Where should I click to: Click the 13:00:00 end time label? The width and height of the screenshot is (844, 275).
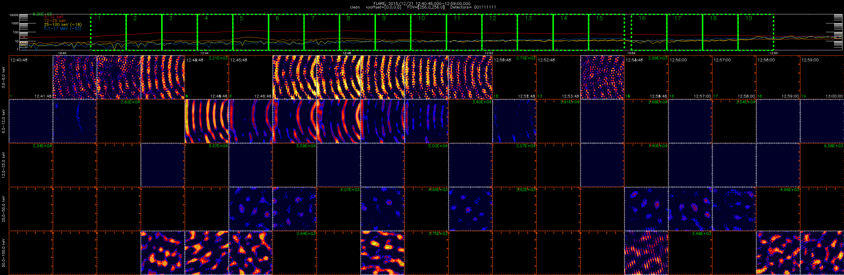click(834, 96)
